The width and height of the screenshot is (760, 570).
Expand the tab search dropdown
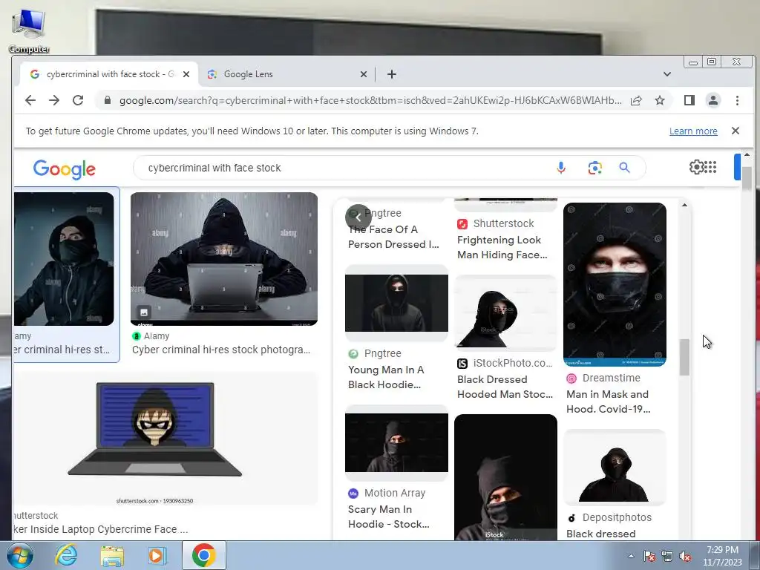pos(667,74)
